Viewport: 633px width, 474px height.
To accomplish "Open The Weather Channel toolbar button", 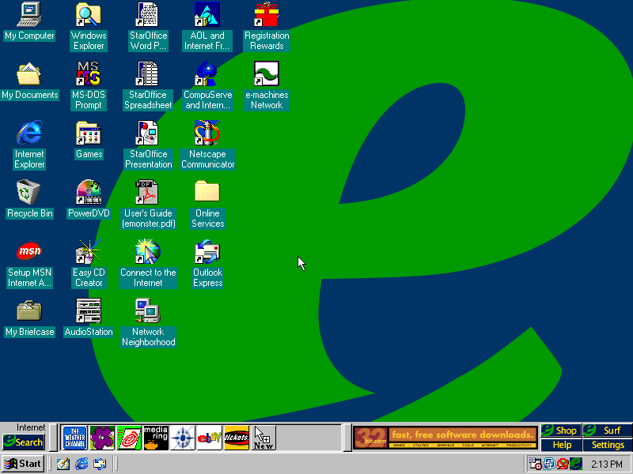I will tap(74, 438).
